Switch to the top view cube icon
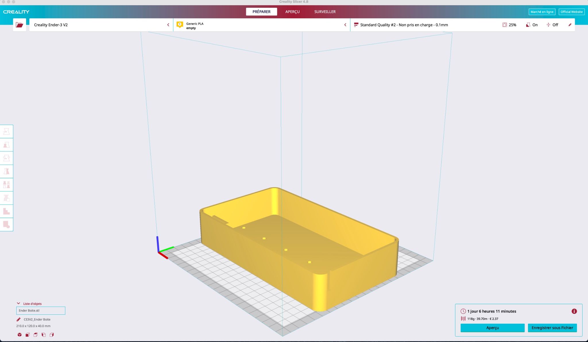This screenshot has height=342, width=588. pyautogui.click(x=36, y=335)
